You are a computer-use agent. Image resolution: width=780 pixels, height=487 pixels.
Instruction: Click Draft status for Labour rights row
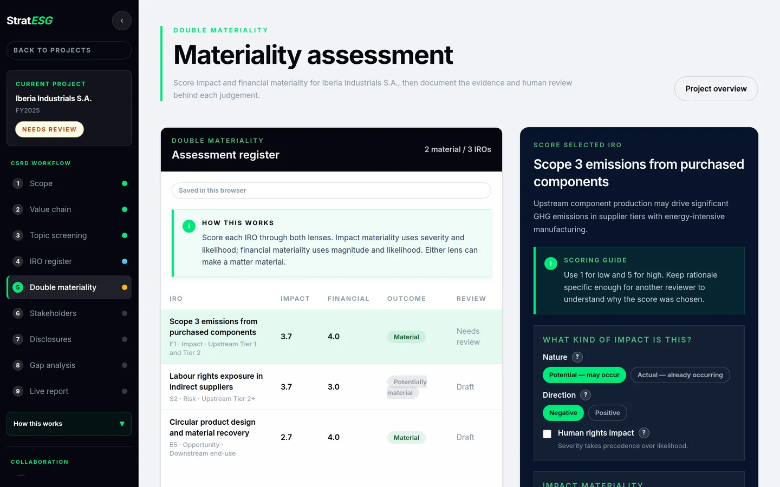pyautogui.click(x=465, y=387)
